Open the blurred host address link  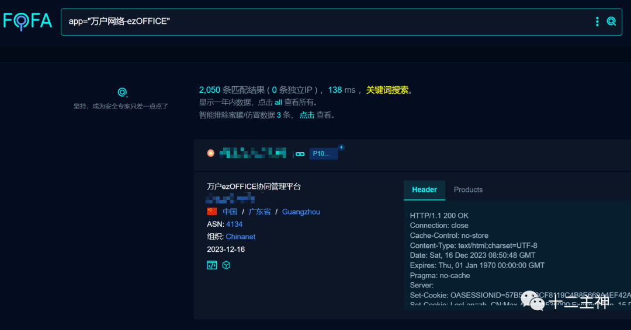click(x=253, y=153)
